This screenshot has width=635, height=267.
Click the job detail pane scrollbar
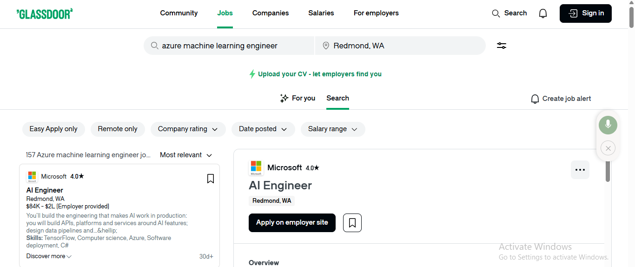(x=608, y=171)
